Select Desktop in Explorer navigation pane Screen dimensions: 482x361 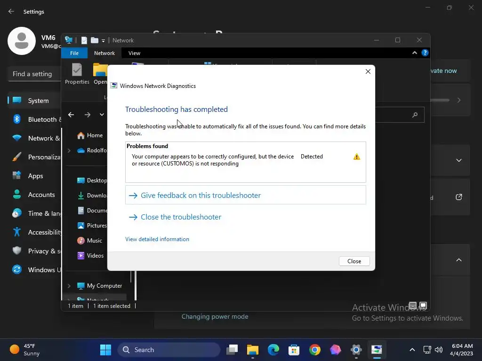point(92,180)
